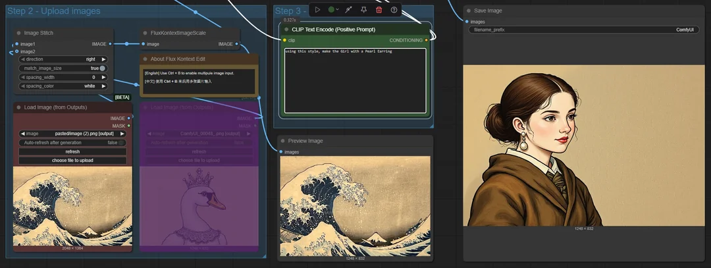Click the 'Image Stitch' node title
The image size is (711, 268).
coord(39,33)
